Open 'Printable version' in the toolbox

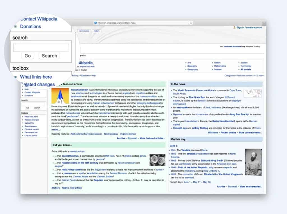point(32,129)
